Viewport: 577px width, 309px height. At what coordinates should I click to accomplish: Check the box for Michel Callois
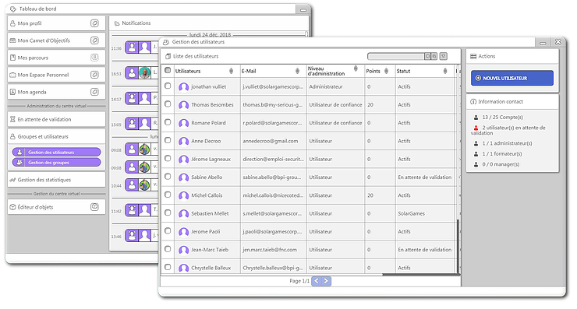[168, 195]
